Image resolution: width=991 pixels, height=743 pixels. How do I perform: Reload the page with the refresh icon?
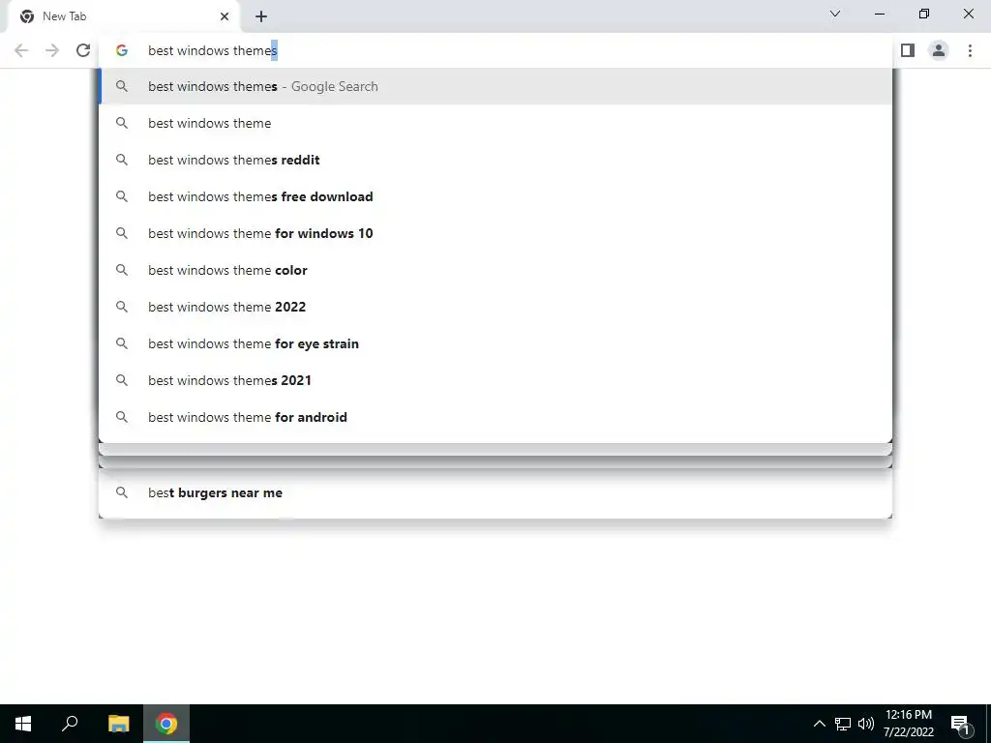[83, 50]
